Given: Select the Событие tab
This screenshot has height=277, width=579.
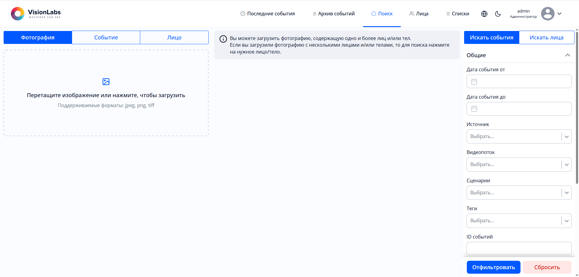Looking at the screenshot, I should click(106, 37).
